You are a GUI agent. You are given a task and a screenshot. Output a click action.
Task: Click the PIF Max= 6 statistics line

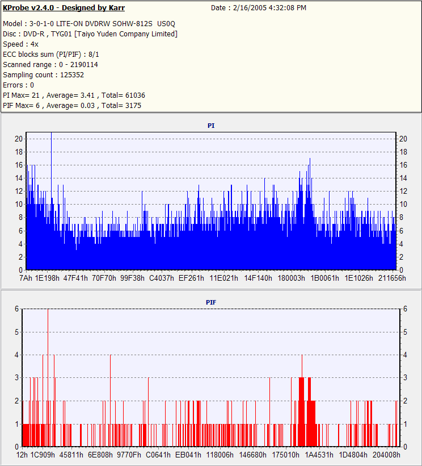pyautogui.click(x=72, y=106)
